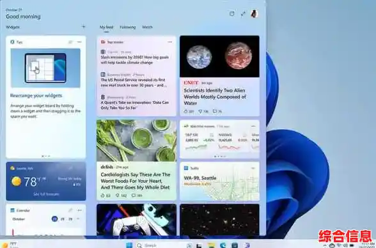Image resolution: width=376 pixels, height=248 pixels.
Task: Open File Explorer from the taskbar
Action: coord(211,245)
